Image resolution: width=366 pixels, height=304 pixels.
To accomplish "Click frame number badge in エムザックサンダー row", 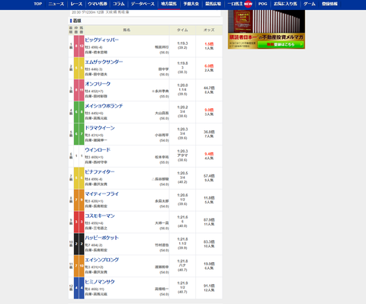I will point(76,68).
